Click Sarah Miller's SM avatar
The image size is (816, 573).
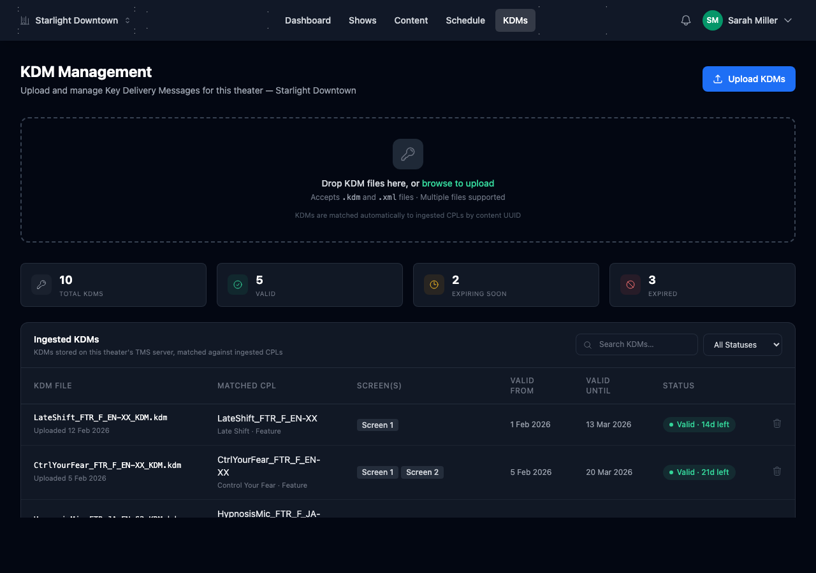pos(712,20)
